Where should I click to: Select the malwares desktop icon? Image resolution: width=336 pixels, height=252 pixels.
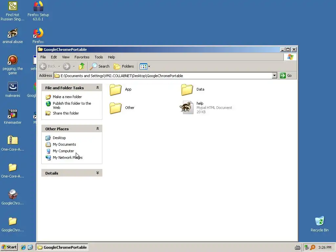coord(12,90)
